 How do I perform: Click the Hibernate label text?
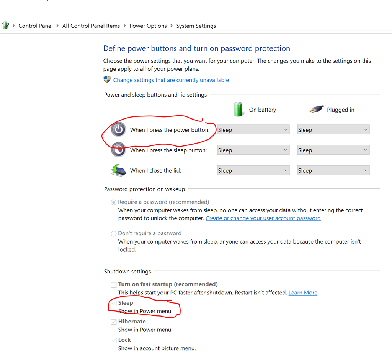132,321
